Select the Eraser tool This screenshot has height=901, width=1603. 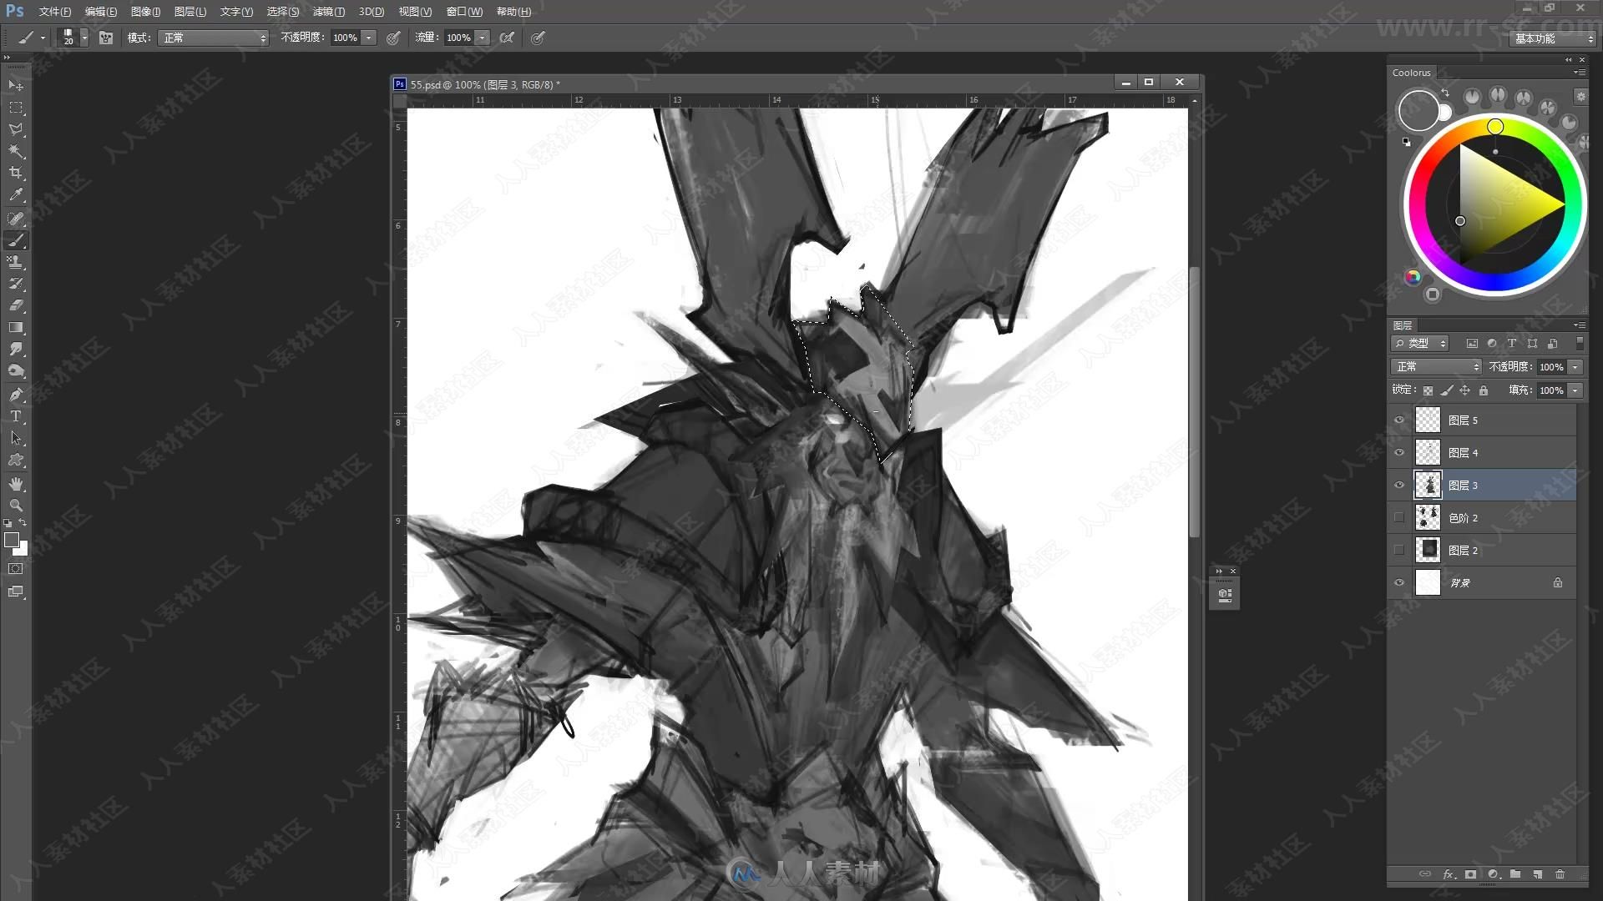point(16,305)
